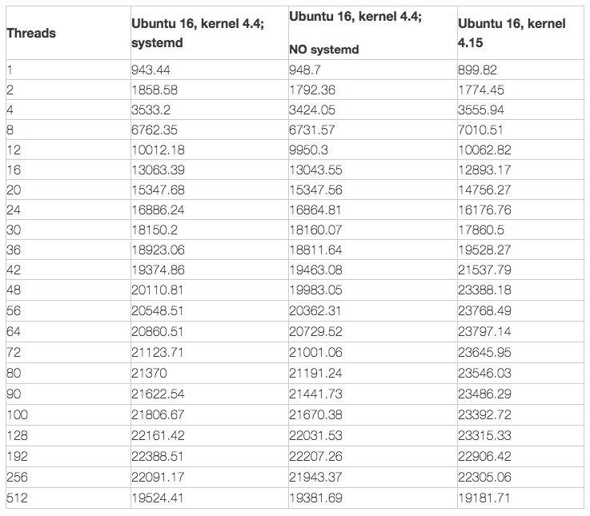Viewport: 590px width, 516px height.
Task: Select the cell with value 1792.36
Action: [x=312, y=90]
